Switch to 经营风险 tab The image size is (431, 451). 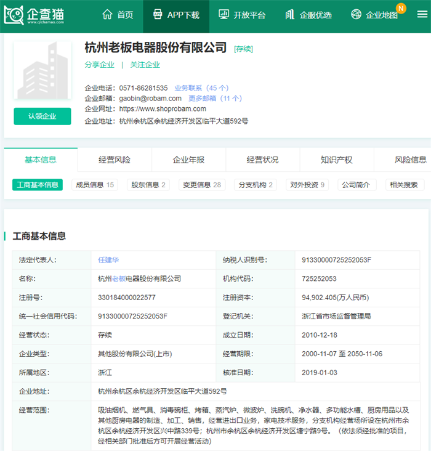coord(115,160)
